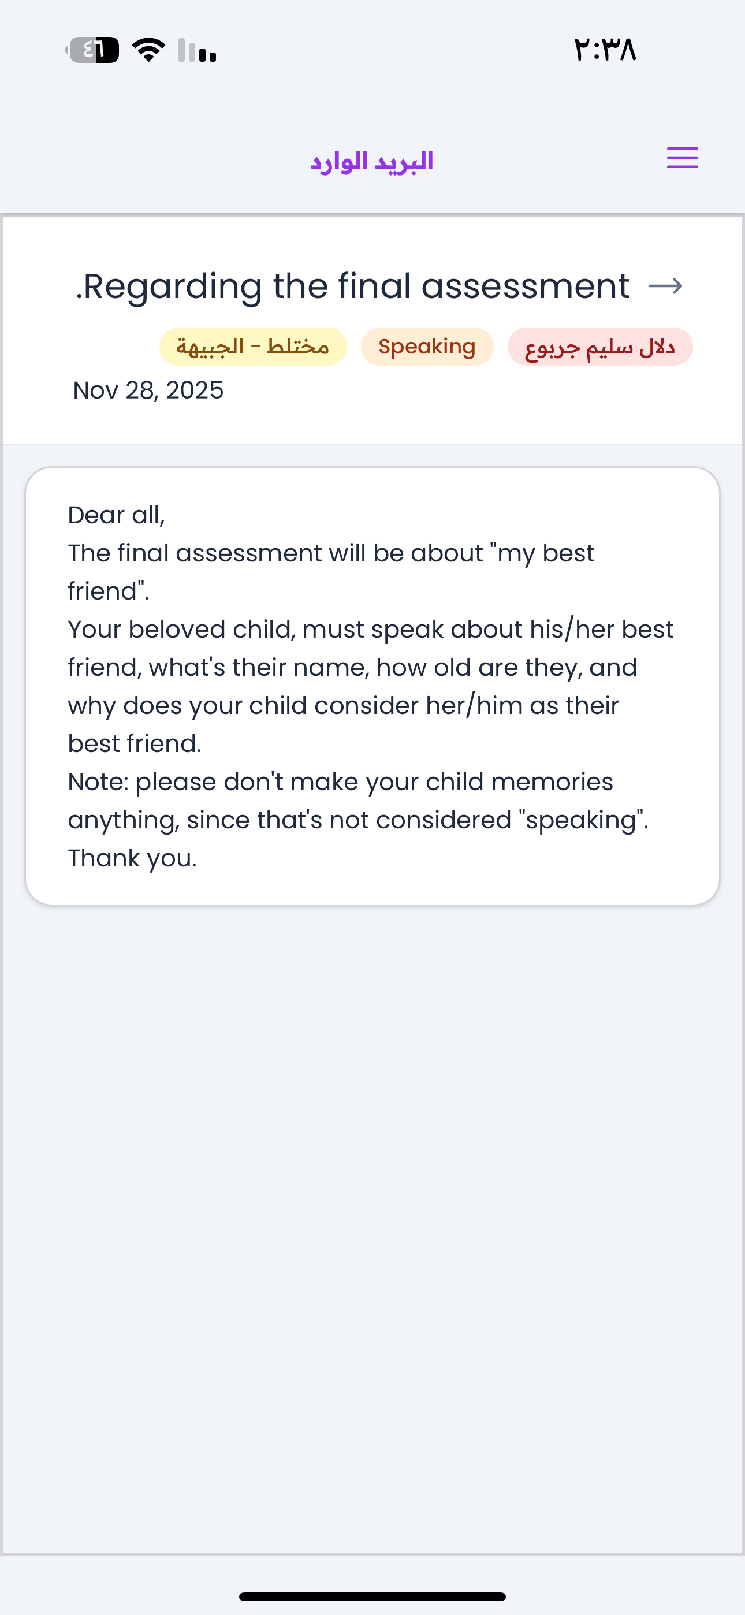
Task: Tap the home indicator bar at bottom
Action: click(372, 1596)
